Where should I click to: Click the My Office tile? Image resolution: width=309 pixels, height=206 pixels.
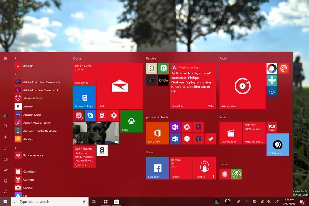point(158,133)
